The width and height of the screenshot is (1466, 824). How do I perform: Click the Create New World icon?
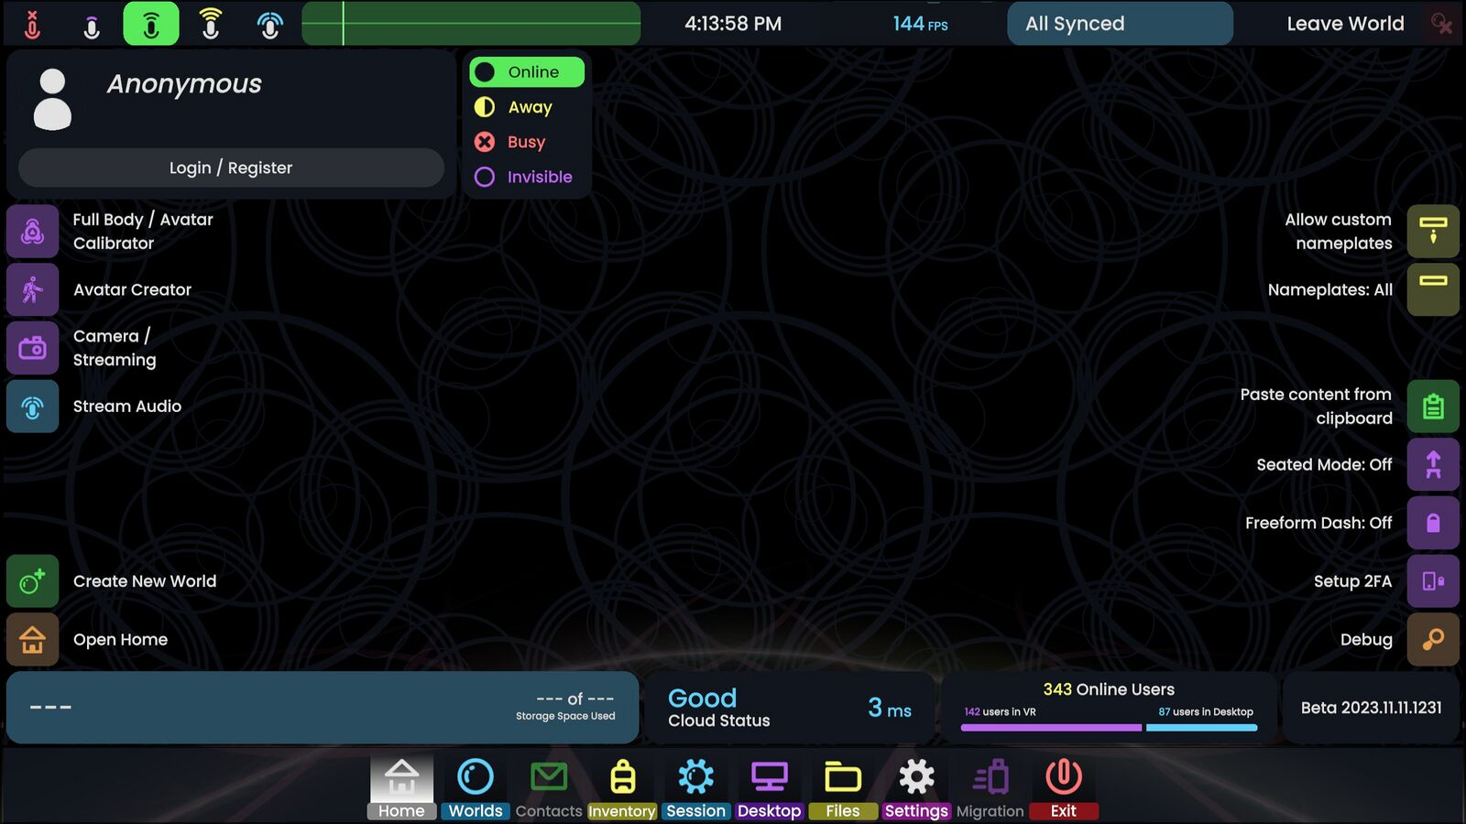[x=33, y=581]
